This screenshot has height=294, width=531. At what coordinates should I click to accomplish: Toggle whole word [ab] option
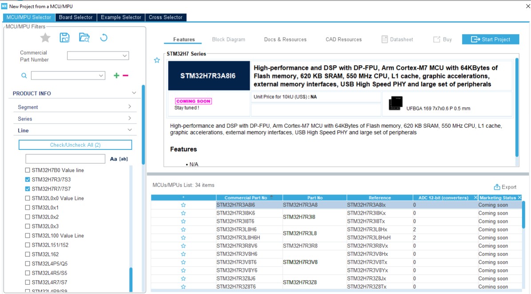coord(123,159)
